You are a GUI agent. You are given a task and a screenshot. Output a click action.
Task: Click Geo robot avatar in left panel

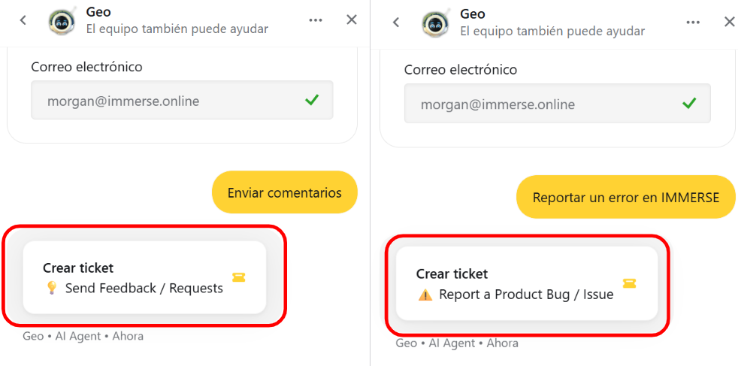[62, 21]
